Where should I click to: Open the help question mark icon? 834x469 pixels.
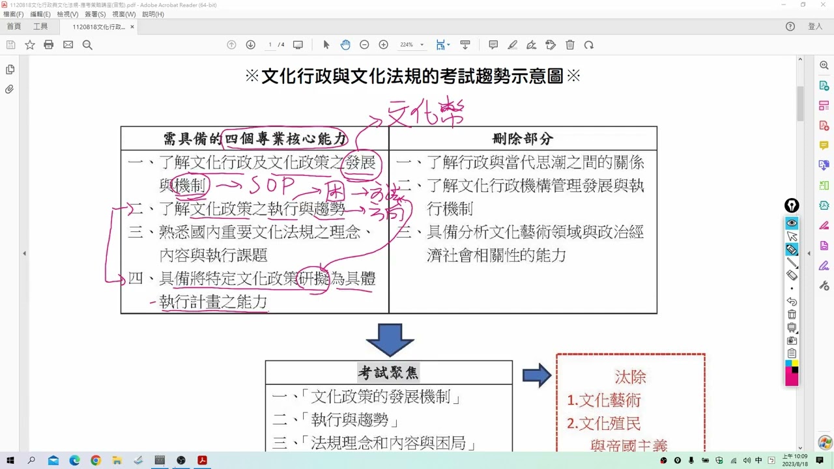pyautogui.click(x=790, y=27)
